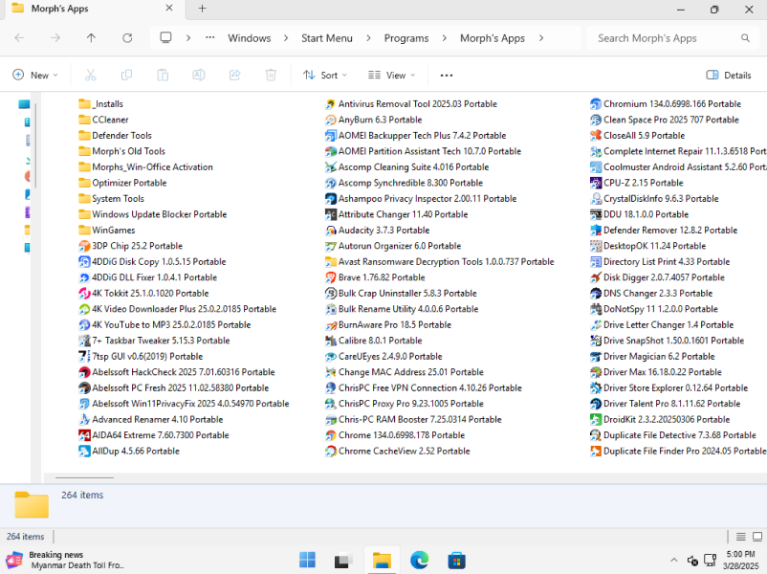Image resolution: width=767 pixels, height=574 pixels.
Task: Select the DroidKit Portable icon
Action: (596, 419)
